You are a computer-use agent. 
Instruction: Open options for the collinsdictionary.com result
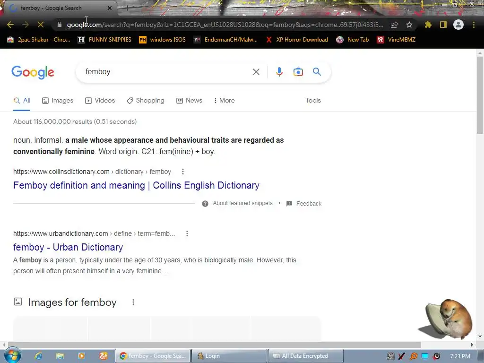pyautogui.click(x=183, y=172)
